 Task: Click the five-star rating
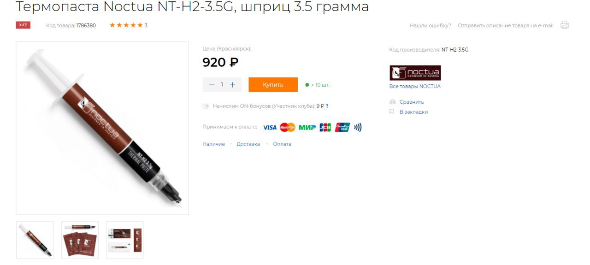[126, 25]
